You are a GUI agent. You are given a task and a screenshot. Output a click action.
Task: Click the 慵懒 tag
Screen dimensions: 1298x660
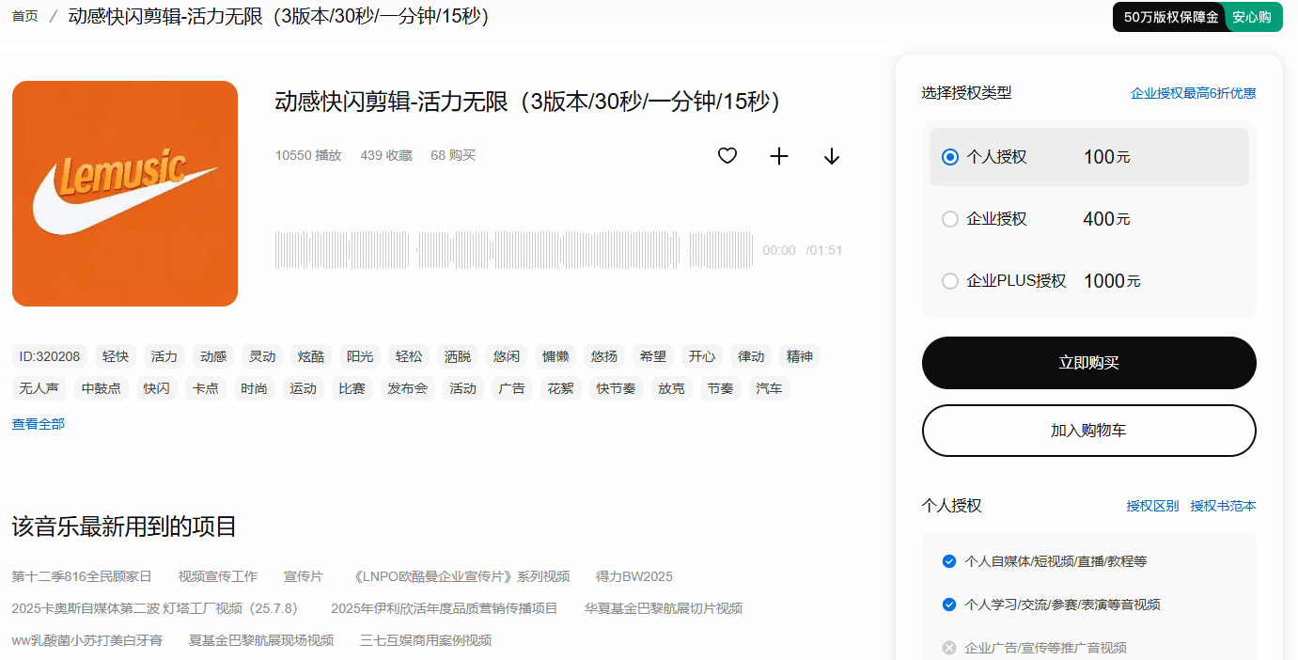555,356
